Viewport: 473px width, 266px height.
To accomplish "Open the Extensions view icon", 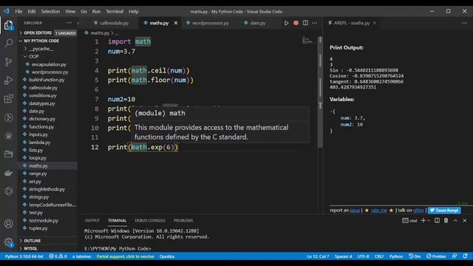I will 8,98.
